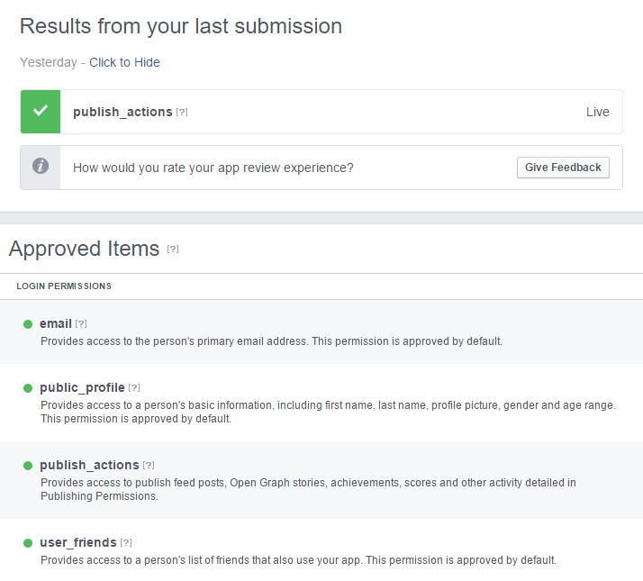Click the gray info icon in feedback row

[x=41, y=168]
